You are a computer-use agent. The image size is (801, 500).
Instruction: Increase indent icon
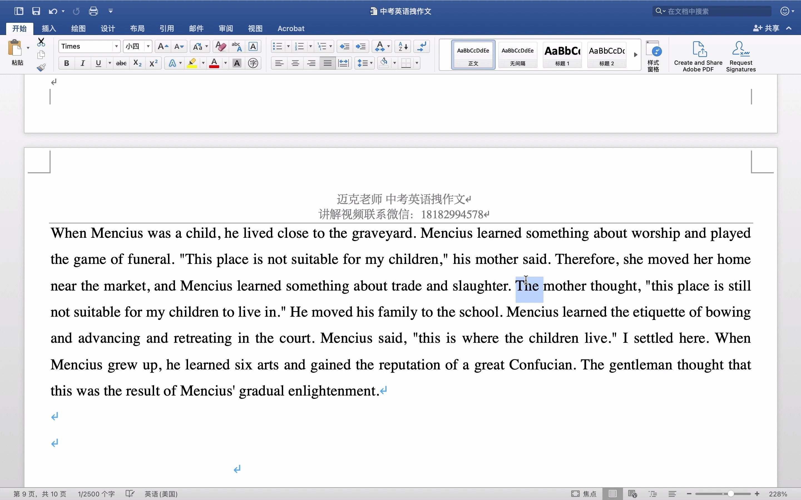[361, 47]
